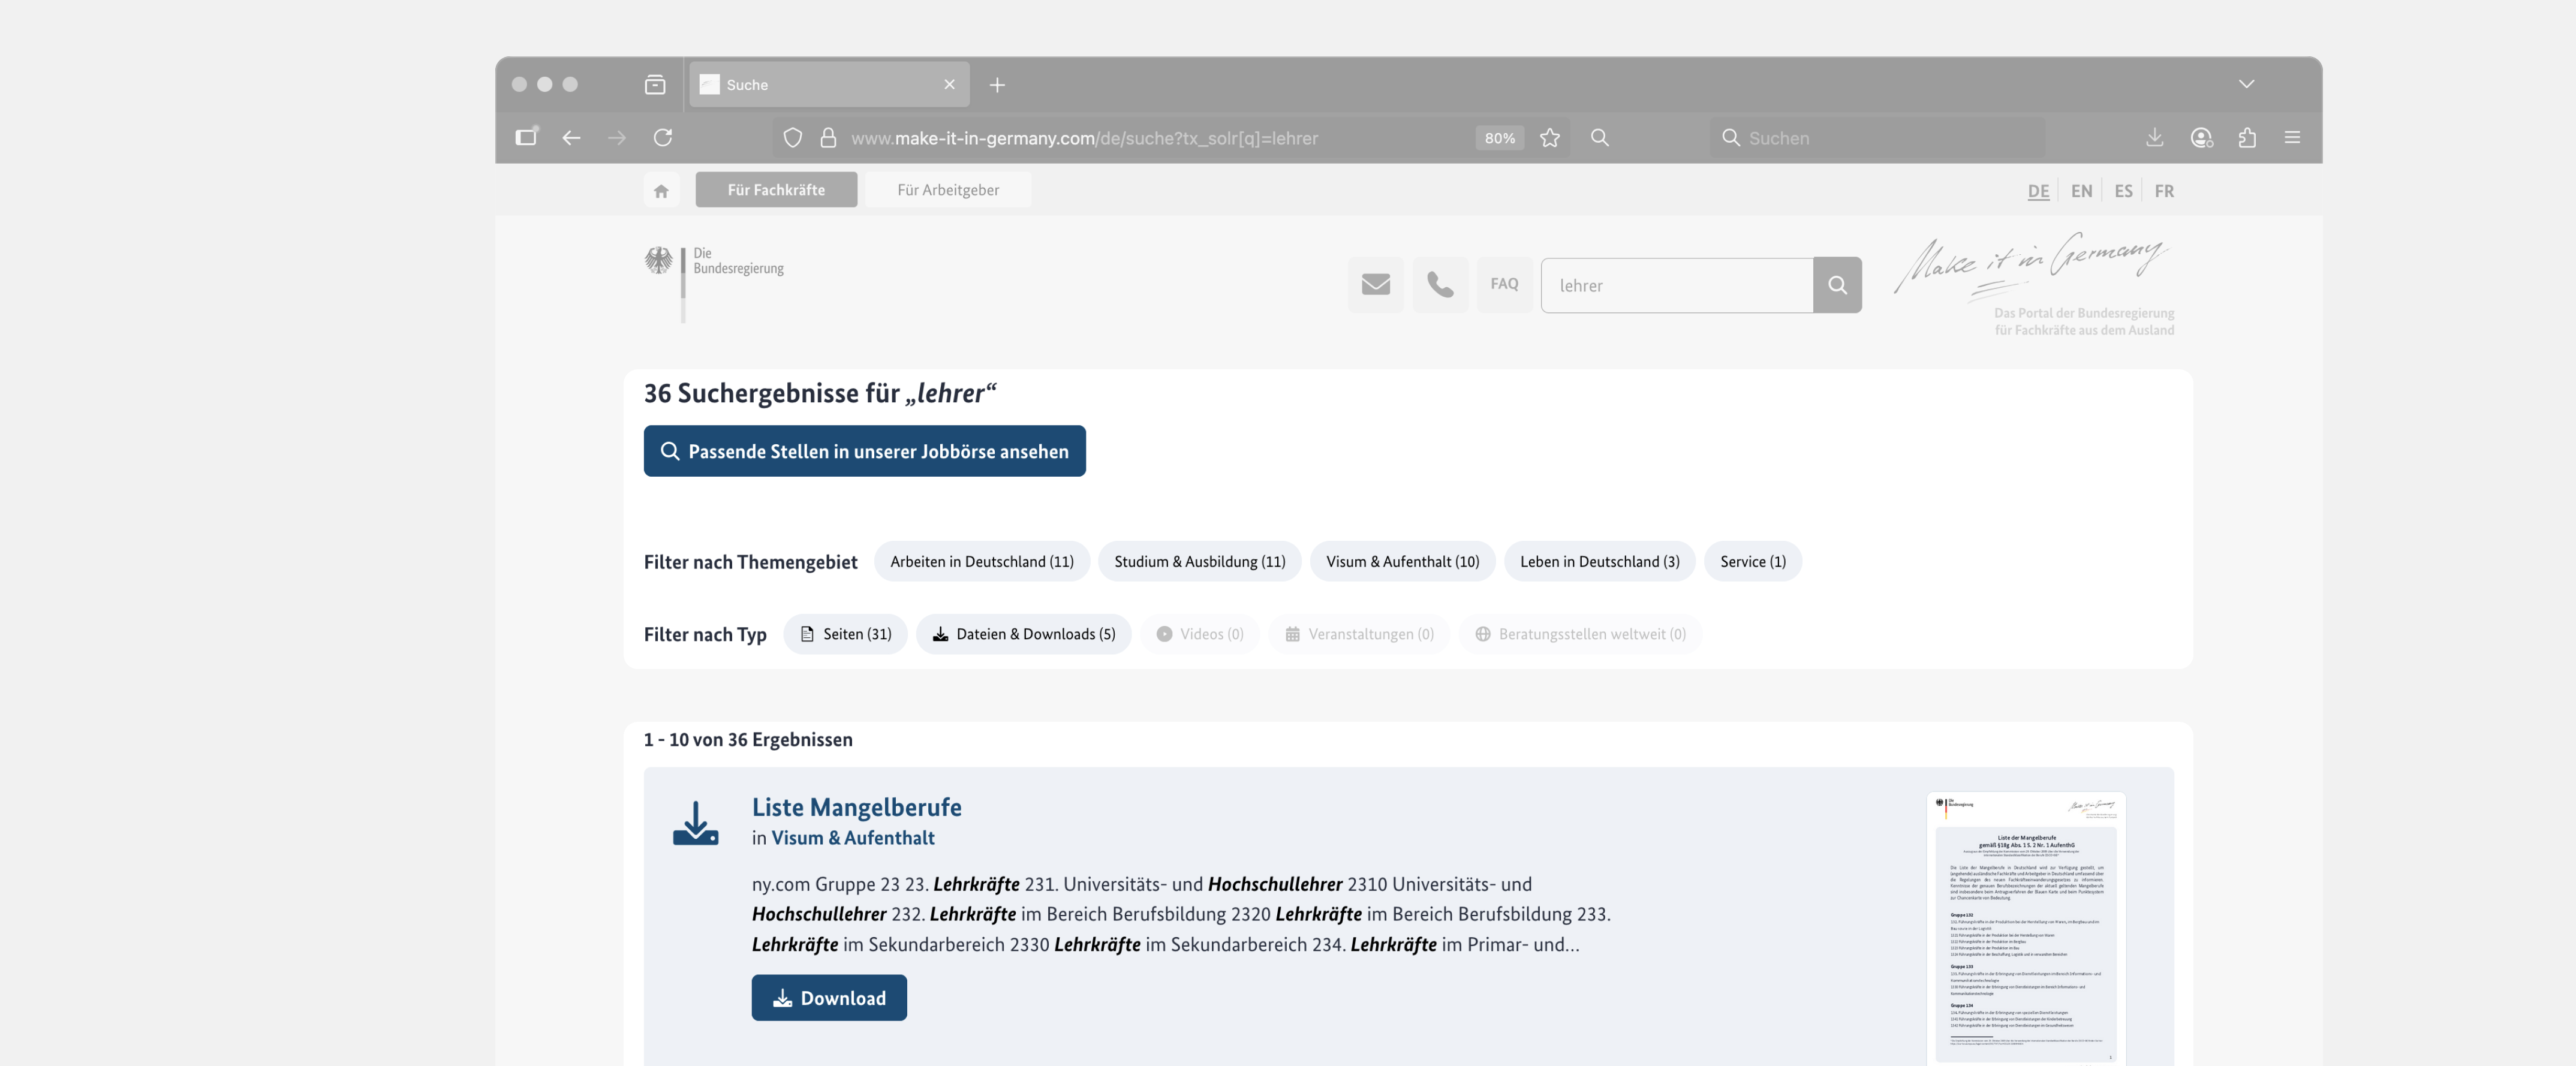Image resolution: width=2576 pixels, height=1066 pixels.
Task: Open the browser downloads arrow icon
Action: click(x=2154, y=138)
